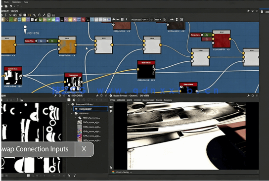Click the red node icon in the node-creation bar
The width and height of the screenshot is (269, 181).
(x=83, y=20)
